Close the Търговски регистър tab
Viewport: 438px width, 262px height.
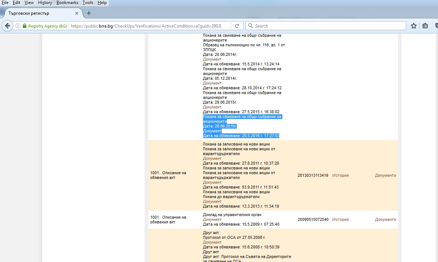(x=76, y=13)
